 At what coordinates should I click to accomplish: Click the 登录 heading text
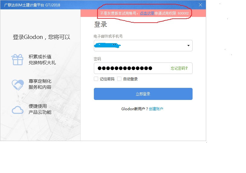[x=101, y=24]
